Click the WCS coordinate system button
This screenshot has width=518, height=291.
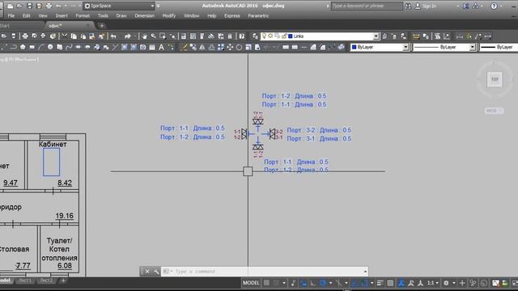(x=494, y=111)
